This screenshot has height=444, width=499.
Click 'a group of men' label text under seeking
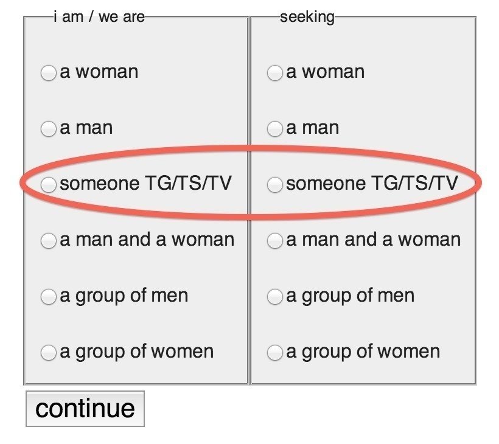pyautogui.click(x=351, y=296)
